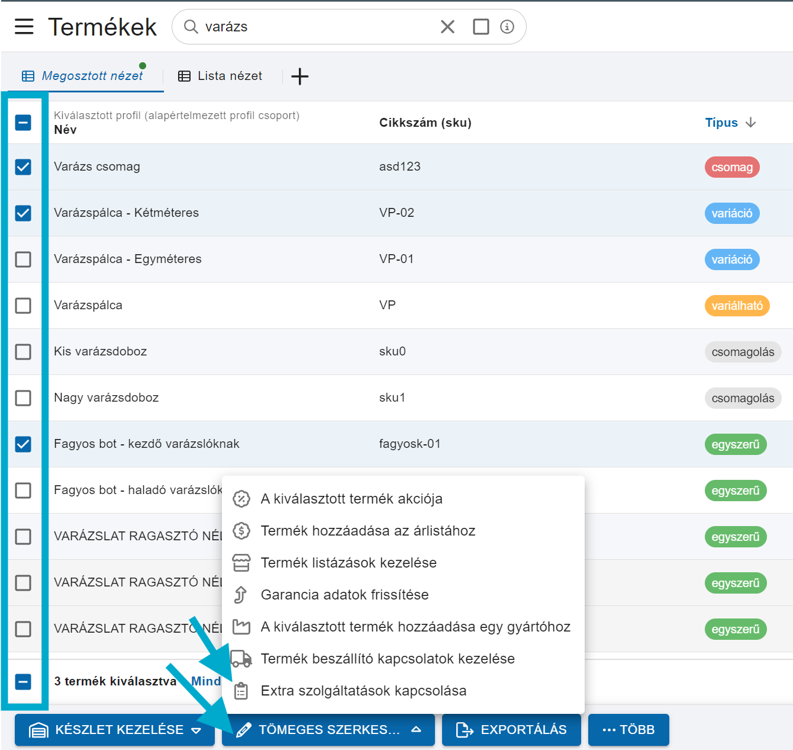Click the Varázspálca - Egyméteres product name
The height and width of the screenshot is (750, 793).
pyautogui.click(x=128, y=259)
